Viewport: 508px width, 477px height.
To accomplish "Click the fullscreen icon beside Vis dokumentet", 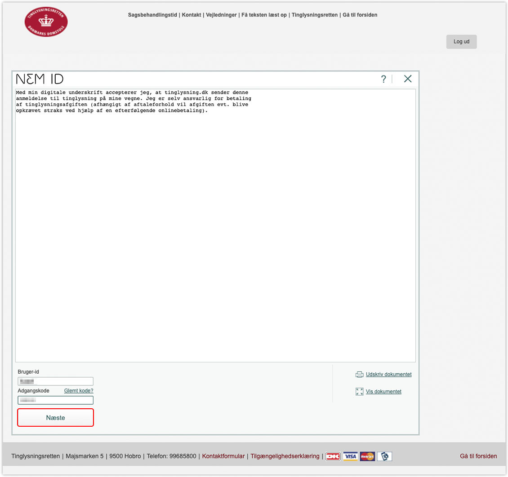I will tap(359, 392).
